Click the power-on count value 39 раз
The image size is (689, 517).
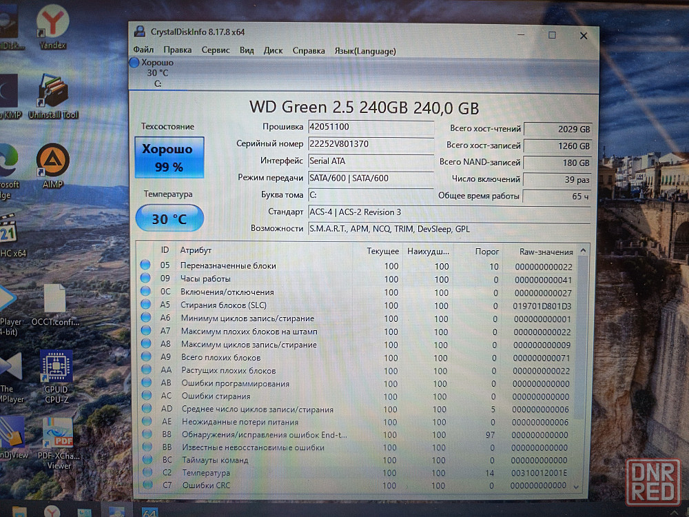[556, 180]
